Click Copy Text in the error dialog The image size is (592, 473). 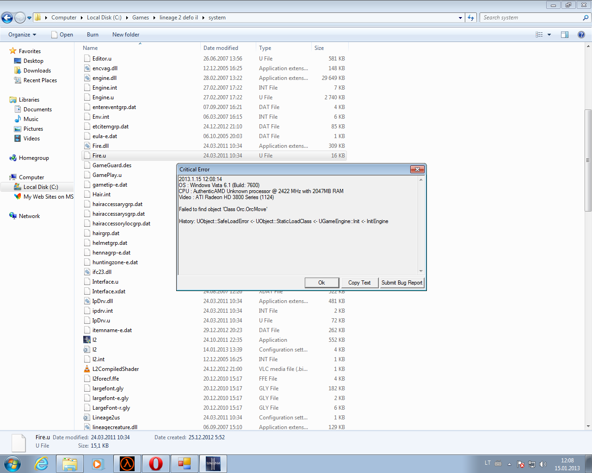(359, 283)
